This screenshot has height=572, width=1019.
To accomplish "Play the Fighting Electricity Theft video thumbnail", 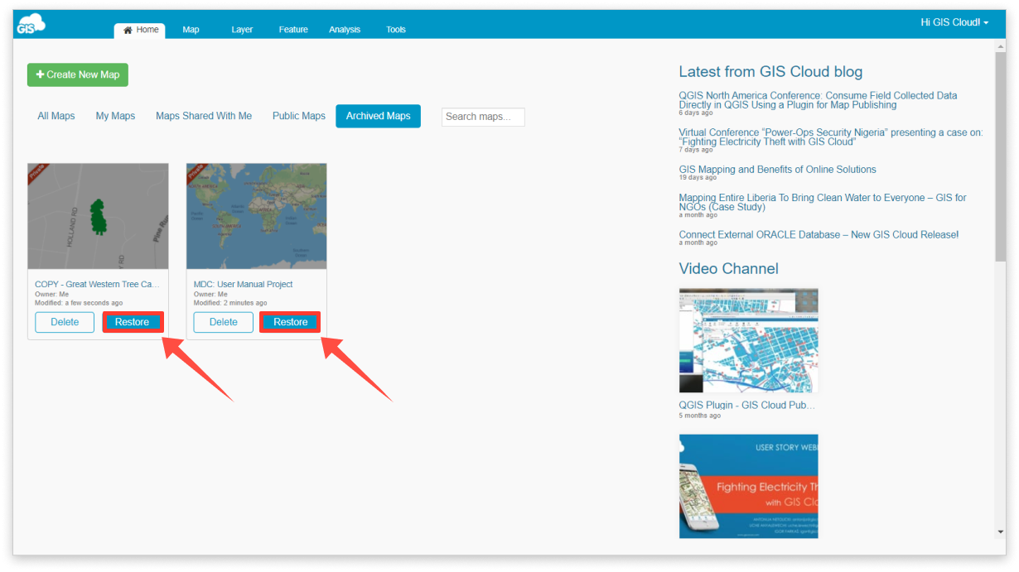I will pyautogui.click(x=749, y=487).
